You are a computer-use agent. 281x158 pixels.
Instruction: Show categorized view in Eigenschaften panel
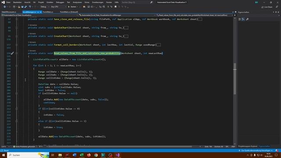click(240, 19)
